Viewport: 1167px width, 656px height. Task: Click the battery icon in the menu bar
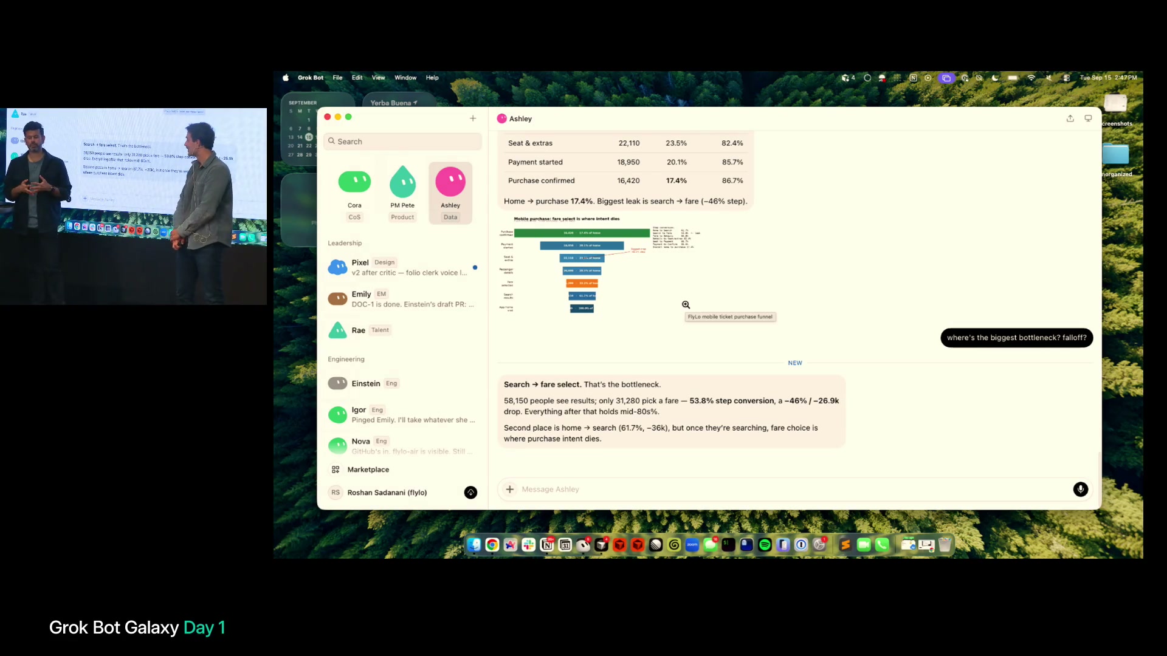[x=1013, y=78]
